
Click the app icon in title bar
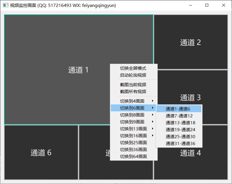pos(5,5)
